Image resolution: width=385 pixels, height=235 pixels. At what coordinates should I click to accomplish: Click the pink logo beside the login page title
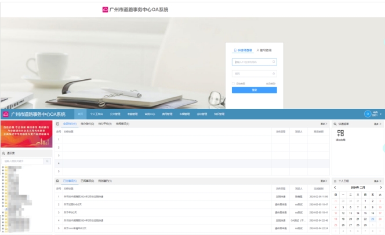[105, 10]
